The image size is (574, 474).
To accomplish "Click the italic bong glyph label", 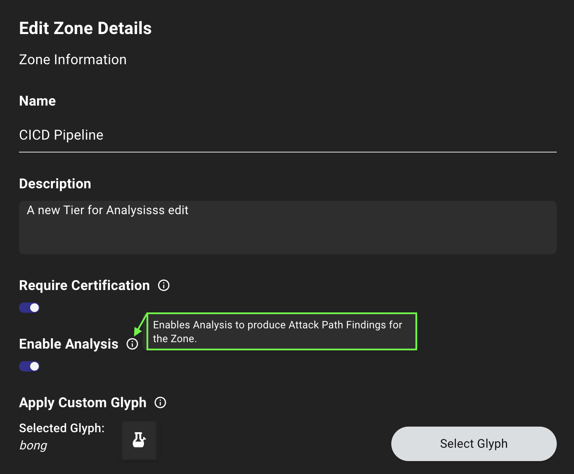I will tap(33, 445).
